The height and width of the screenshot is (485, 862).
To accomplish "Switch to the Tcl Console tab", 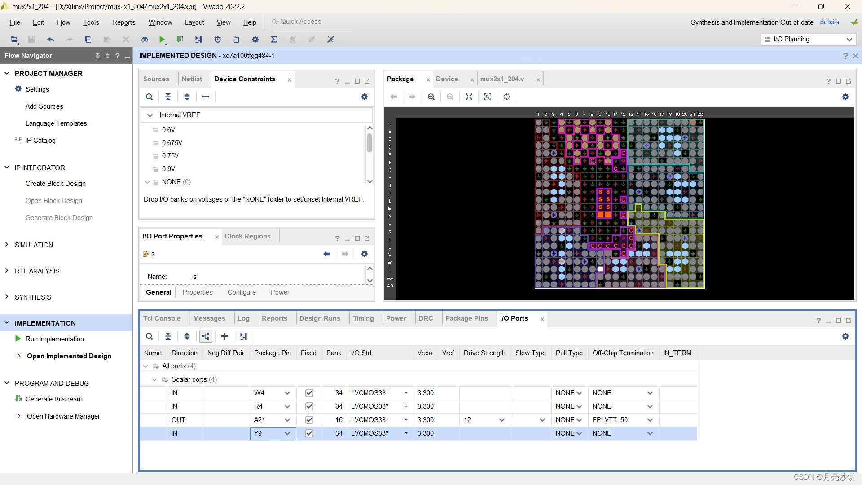I will [162, 318].
